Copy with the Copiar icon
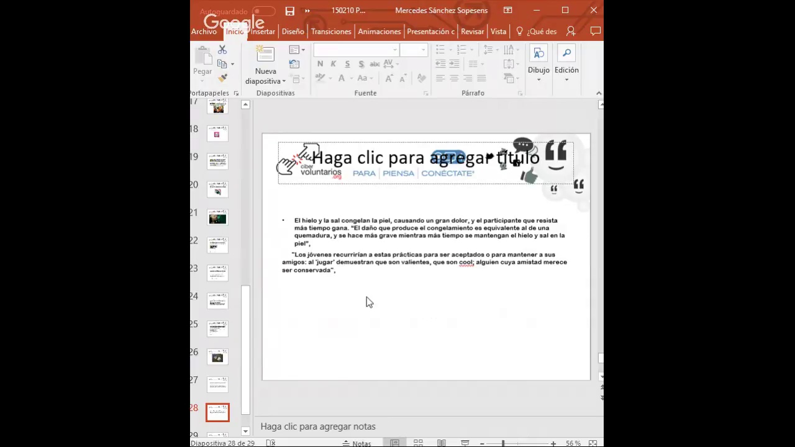Screen dimensions: 795x447 click(222, 64)
